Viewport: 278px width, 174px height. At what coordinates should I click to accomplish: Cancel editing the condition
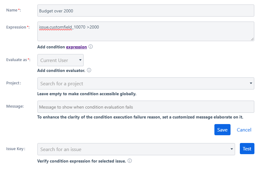pyautogui.click(x=244, y=130)
